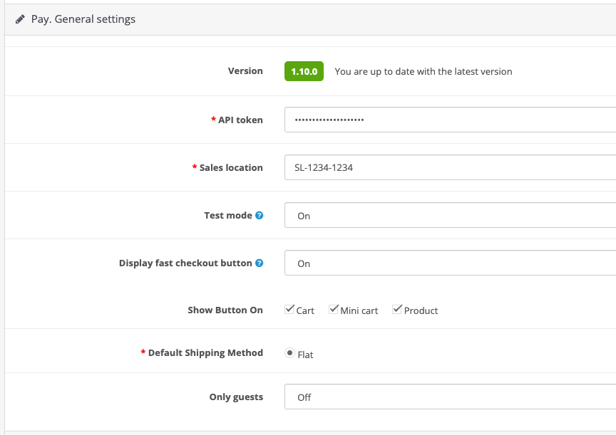Toggle the Mini cart checkbox

pyautogui.click(x=334, y=310)
